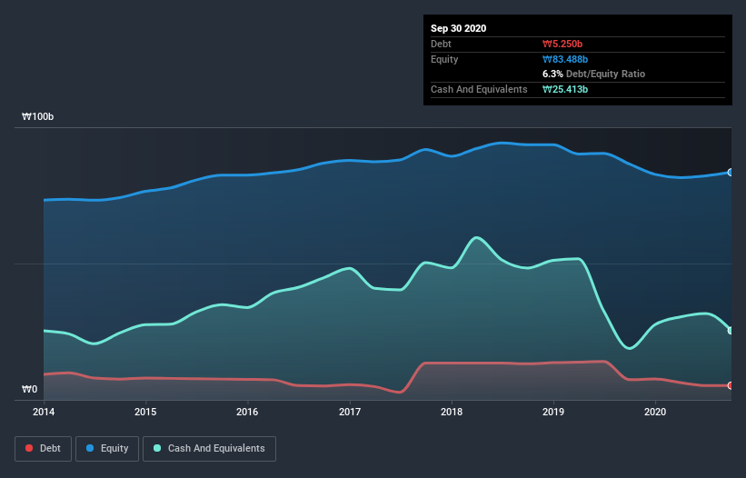Click Cash And Equivalents label in tooltip
746x478 pixels.
click(479, 89)
